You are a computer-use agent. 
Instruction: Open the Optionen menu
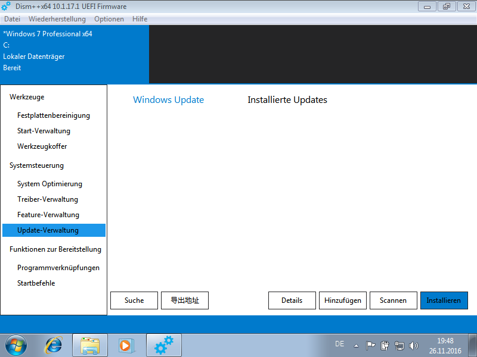click(x=109, y=19)
